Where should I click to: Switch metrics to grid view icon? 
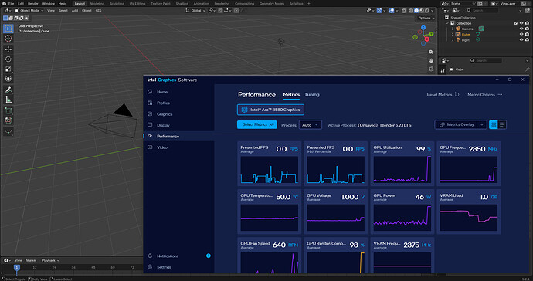click(494, 125)
